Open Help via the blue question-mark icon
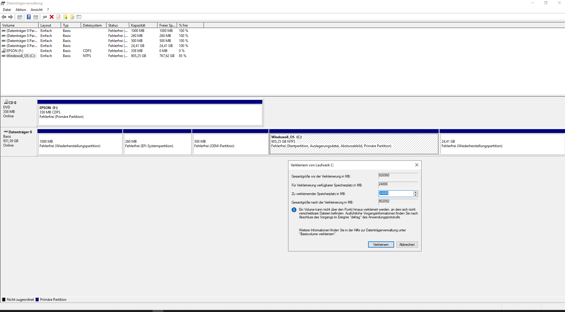 pyautogui.click(x=29, y=17)
